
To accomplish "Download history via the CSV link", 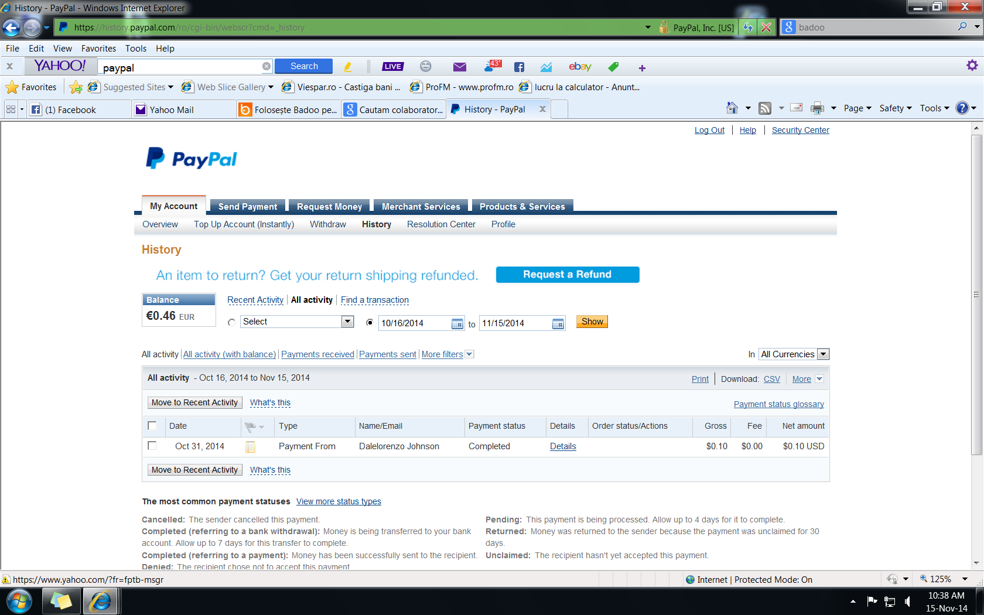I will (x=771, y=379).
